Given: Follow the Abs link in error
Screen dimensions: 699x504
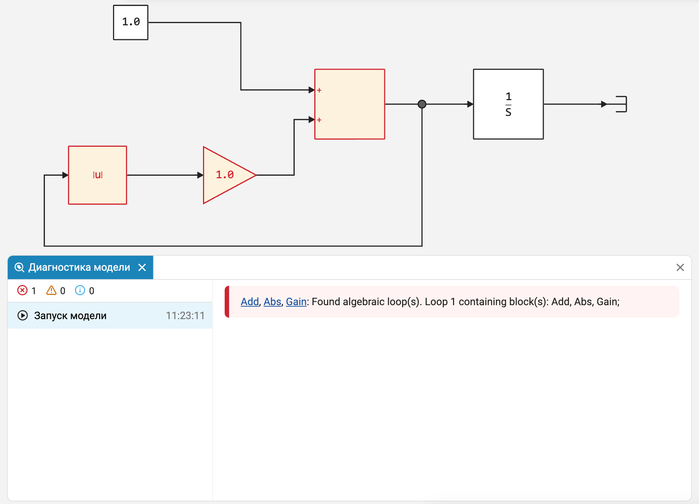Looking at the screenshot, I should [x=272, y=302].
